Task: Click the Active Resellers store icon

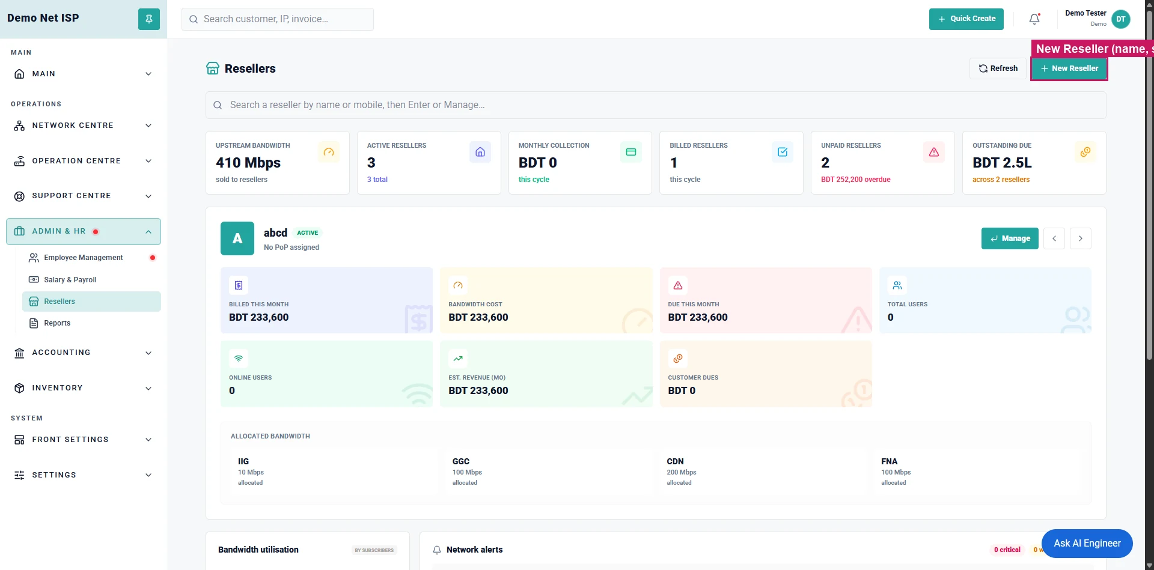Action: pyautogui.click(x=480, y=152)
